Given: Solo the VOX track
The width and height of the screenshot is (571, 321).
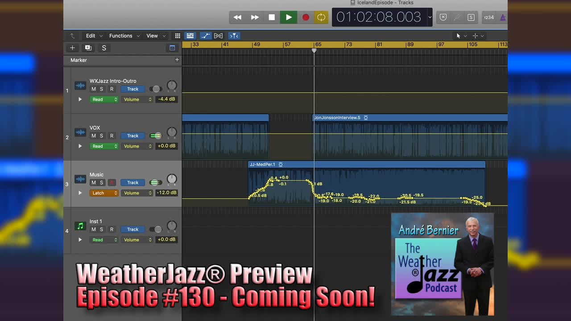Looking at the screenshot, I should pyautogui.click(x=101, y=136).
